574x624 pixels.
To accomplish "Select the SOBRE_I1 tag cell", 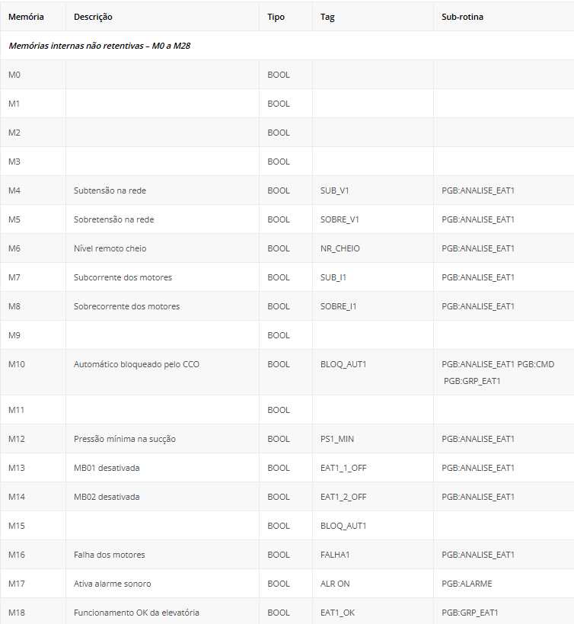I will (x=339, y=306).
